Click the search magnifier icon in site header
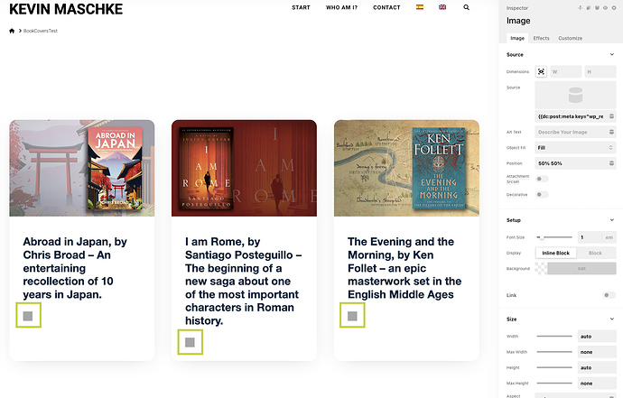The image size is (623, 398). click(466, 7)
